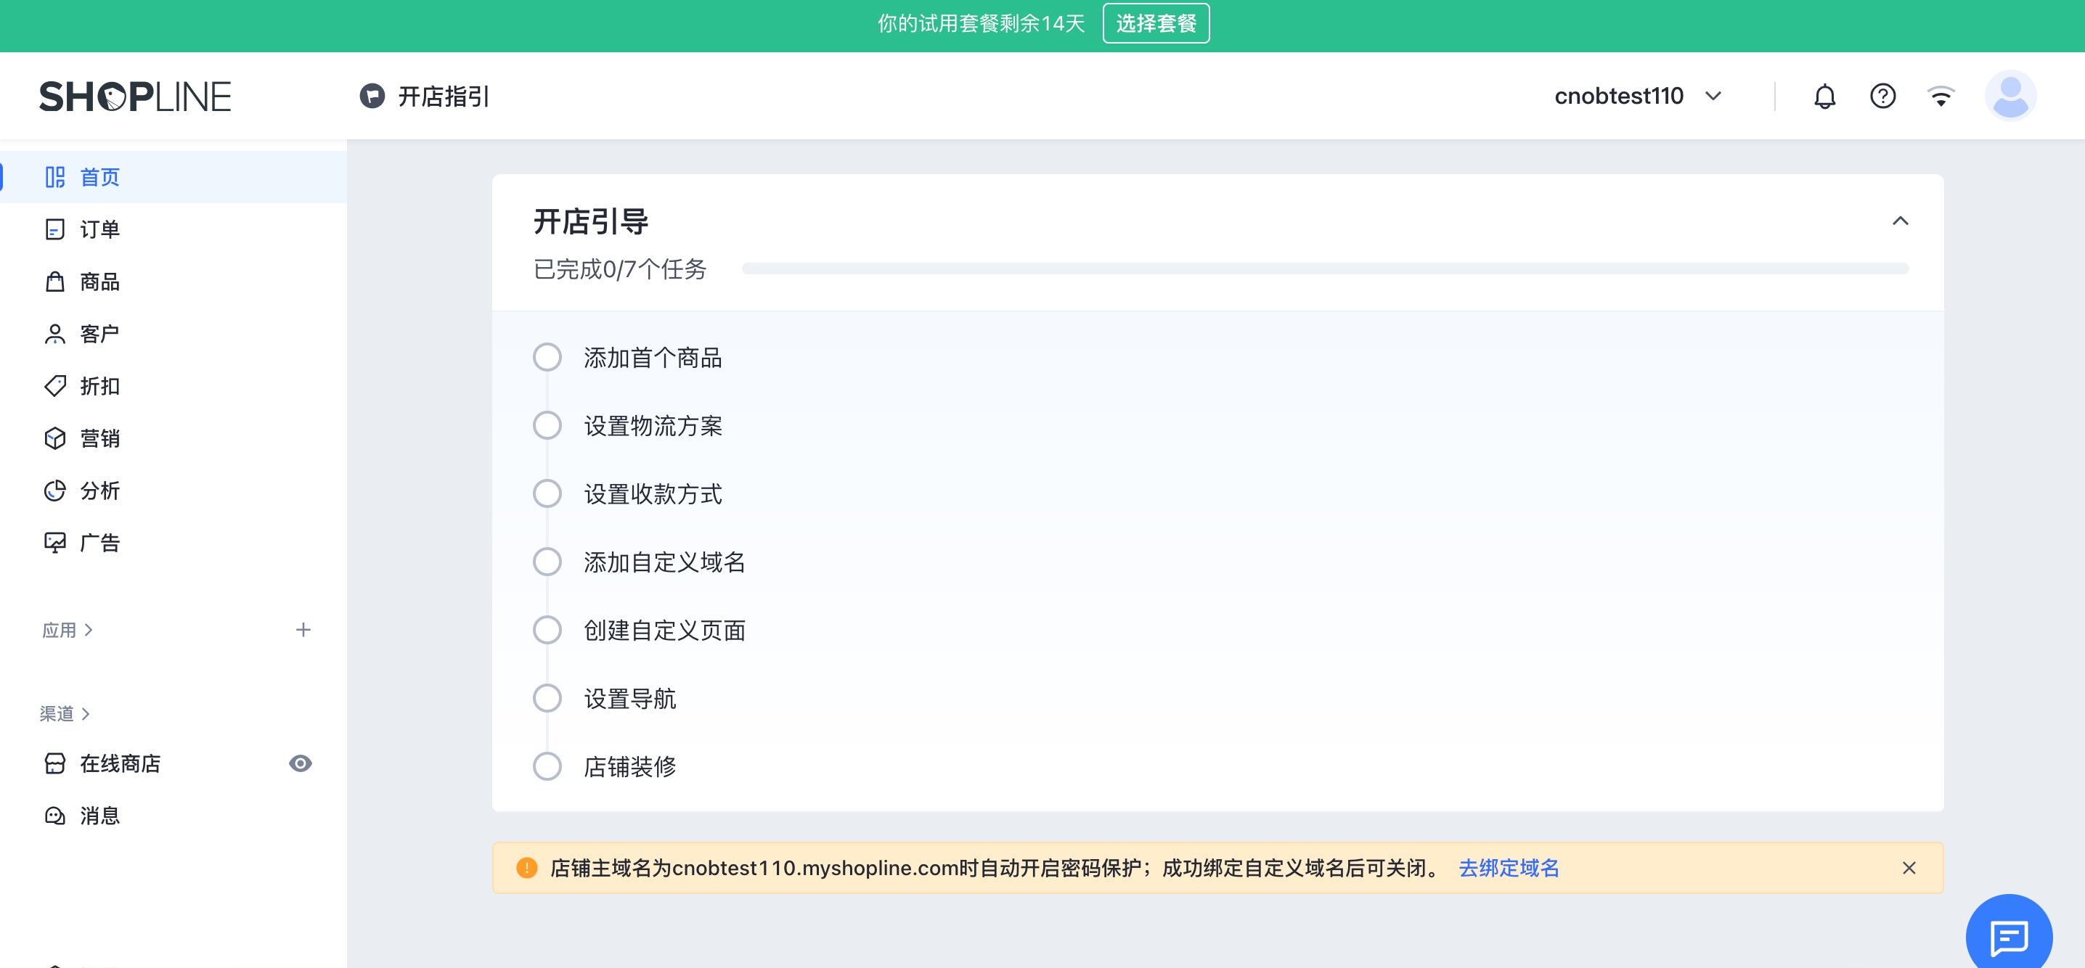Click the 折扣 tag icon

click(x=55, y=386)
